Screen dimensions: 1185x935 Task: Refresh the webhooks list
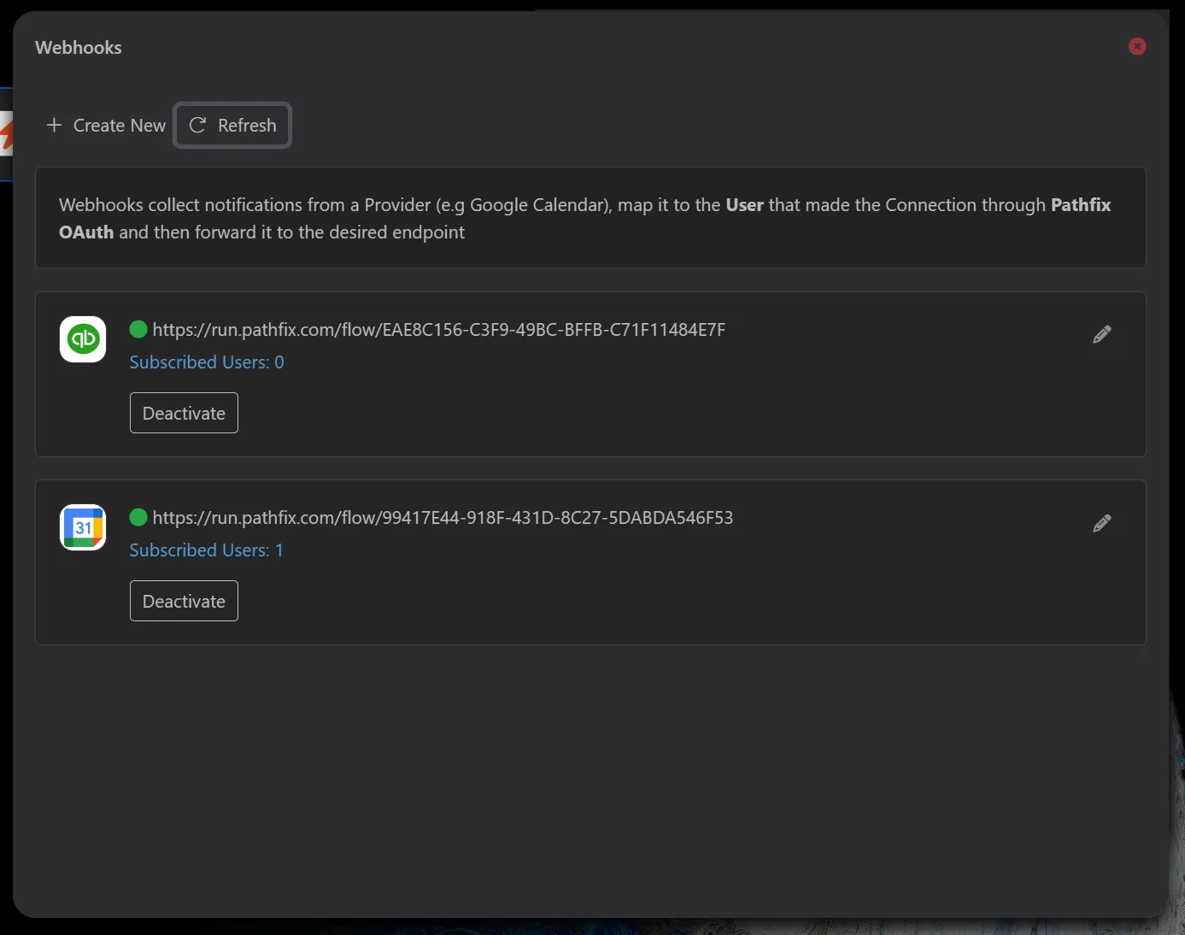tap(232, 126)
